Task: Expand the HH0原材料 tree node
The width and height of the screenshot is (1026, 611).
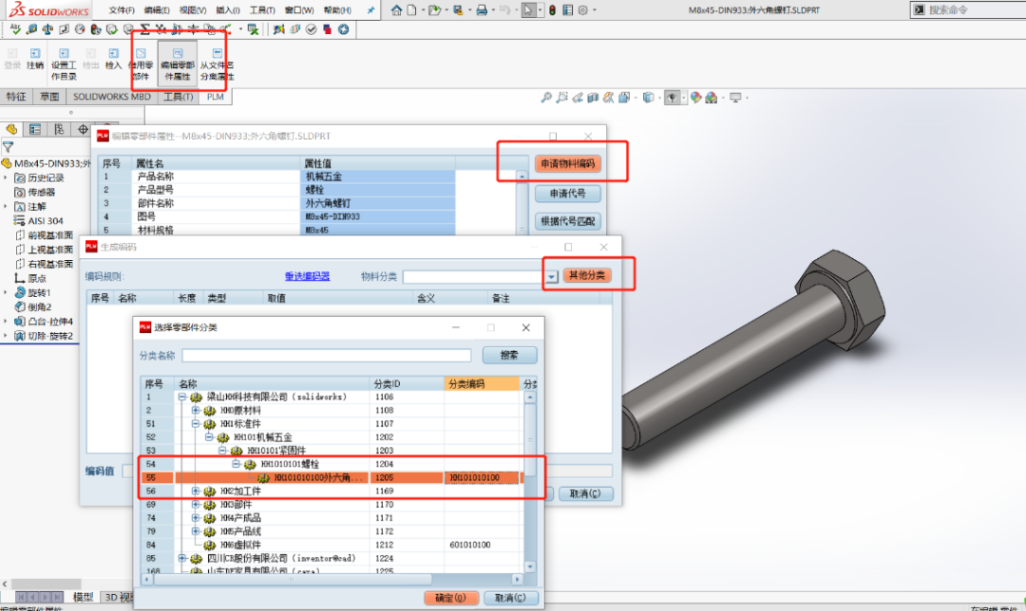Action: pos(195,411)
